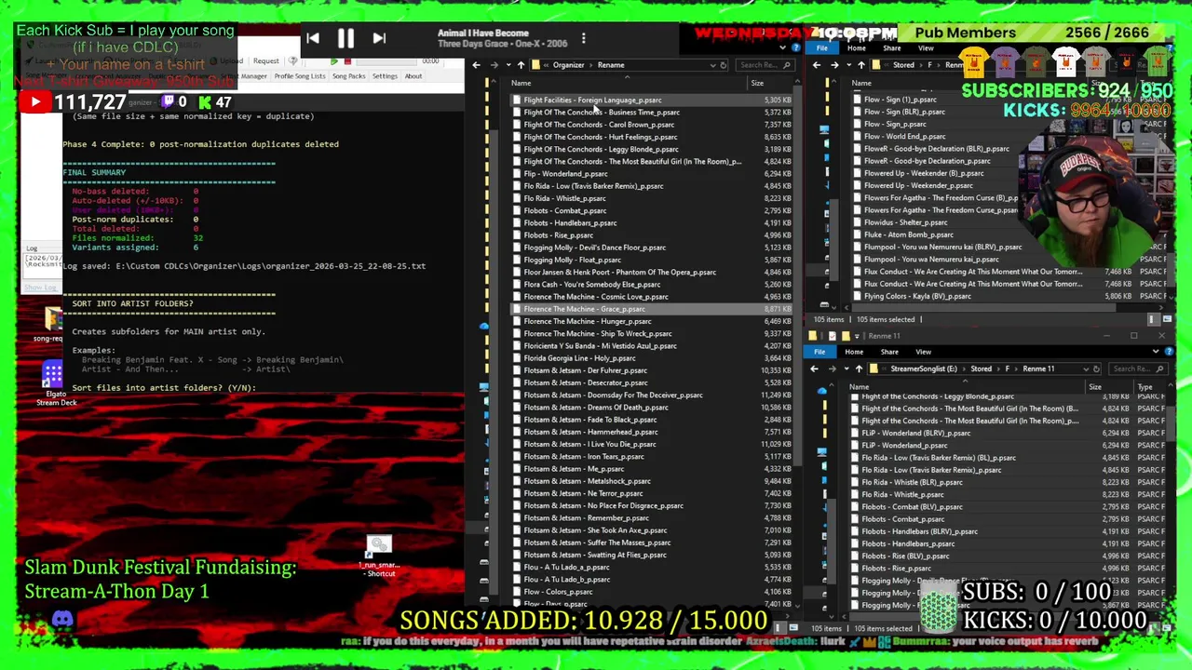Open Share tab in top-right Stored explorer
This screenshot has width=1192, height=670.
point(891,48)
